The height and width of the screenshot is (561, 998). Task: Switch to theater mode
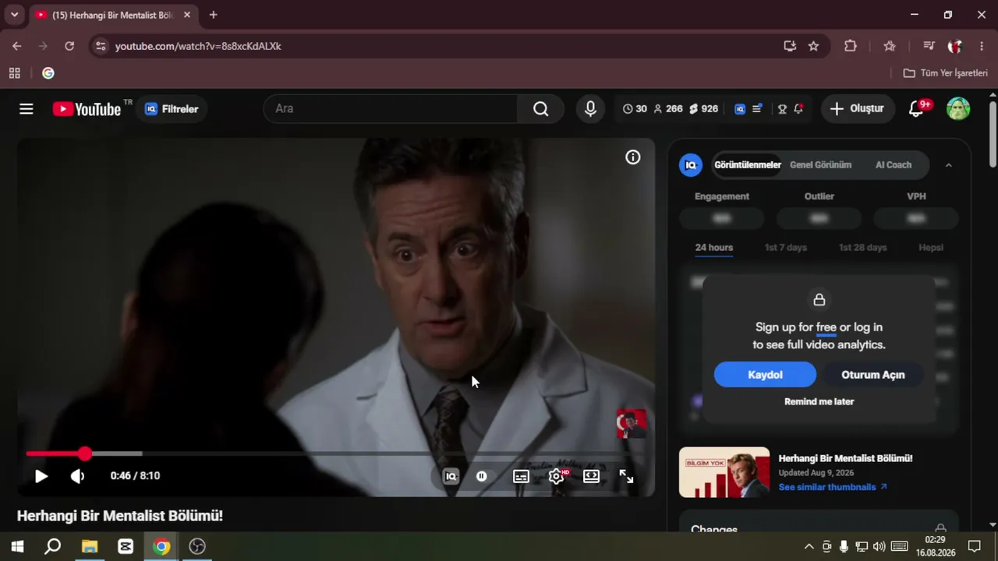[592, 476]
